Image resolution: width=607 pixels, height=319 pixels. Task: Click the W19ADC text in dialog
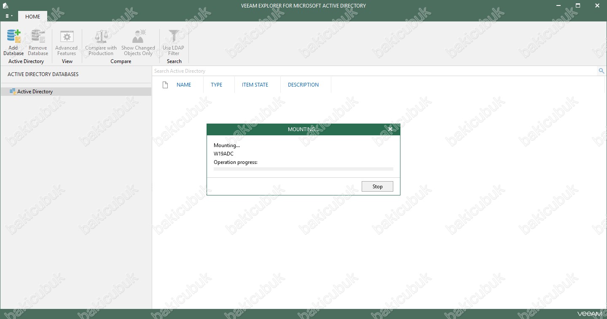coord(223,154)
